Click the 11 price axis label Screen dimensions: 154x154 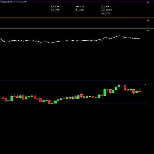pyautogui.click(x=148, y=31)
